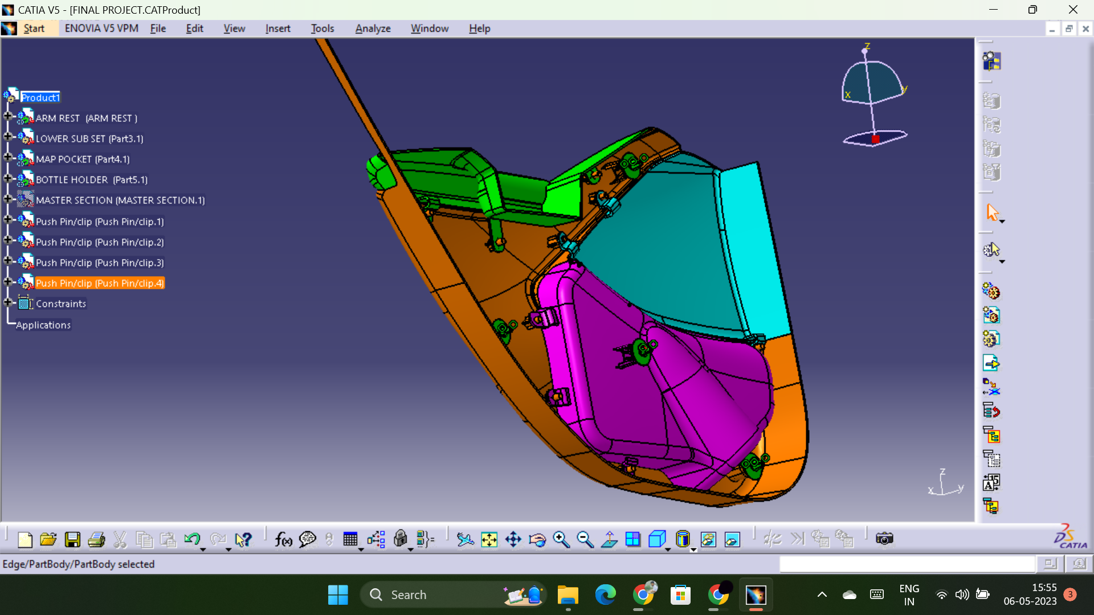
Task: Open the Analyze menu
Action: coord(373,28)
